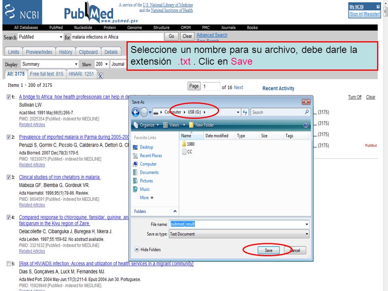The height and width of the screenshot is (291, 388).
Task: Click the Back arrow in Save As dialog
Action: tap(136, 112)
